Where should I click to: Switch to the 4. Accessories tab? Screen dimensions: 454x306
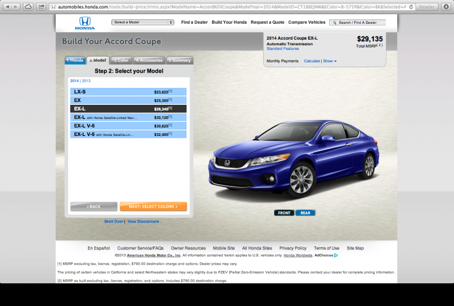click(149, 60)
